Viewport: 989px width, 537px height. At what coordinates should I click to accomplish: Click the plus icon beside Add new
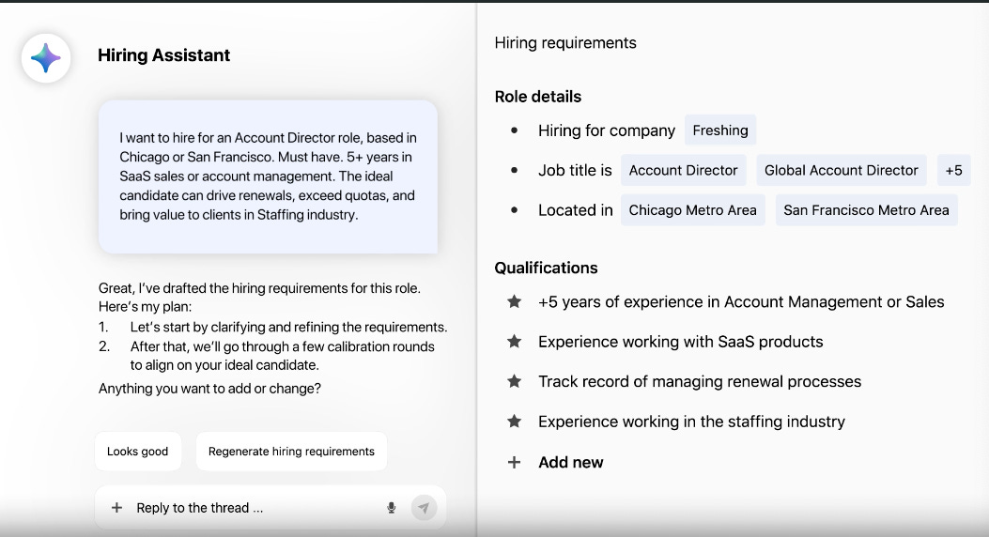pyautogui.click(x=514, y=462)
